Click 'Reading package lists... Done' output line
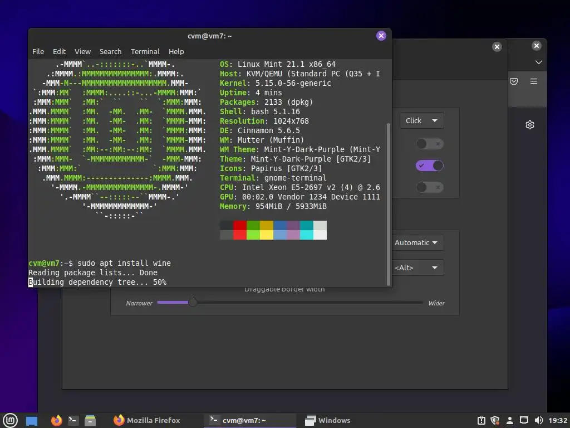 coord(93,273)
